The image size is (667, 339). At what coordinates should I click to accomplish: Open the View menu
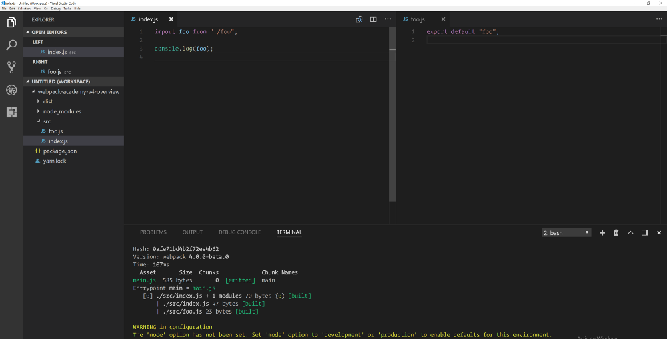tap(37, 9)
